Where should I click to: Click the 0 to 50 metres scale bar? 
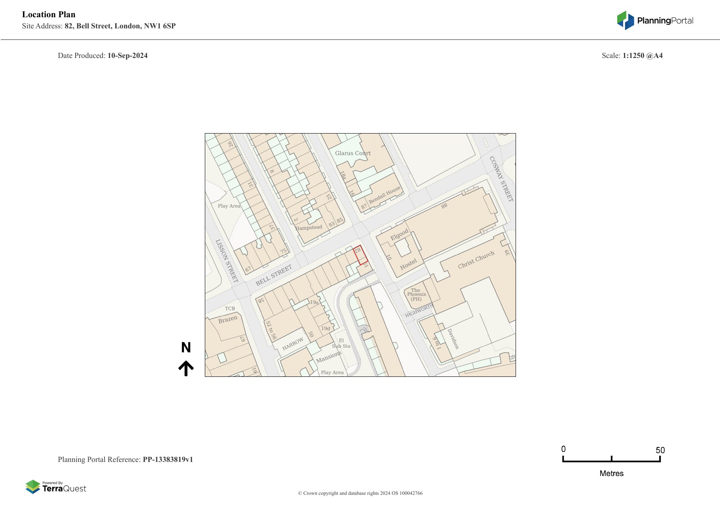click(611, 459)
